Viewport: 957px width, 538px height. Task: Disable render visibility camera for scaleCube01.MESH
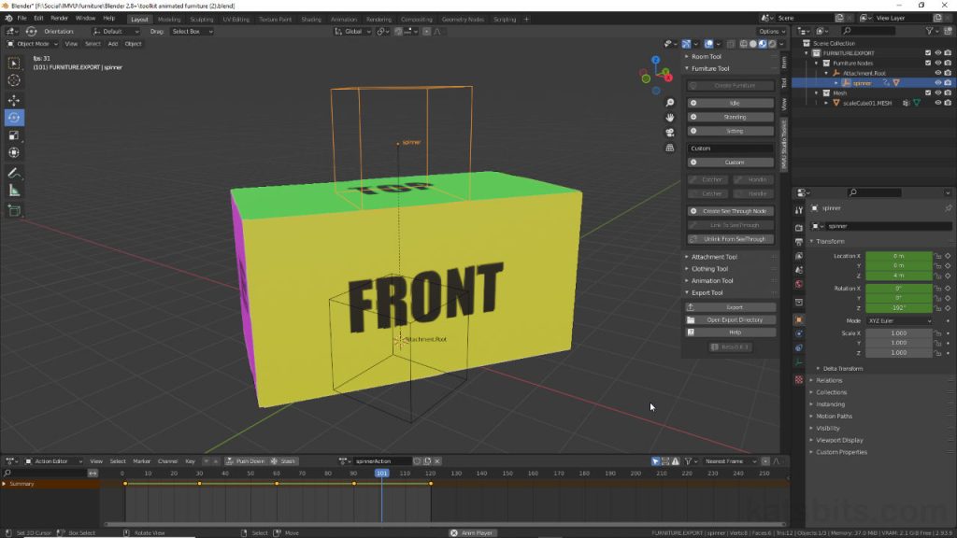click(x=948, y=103)
